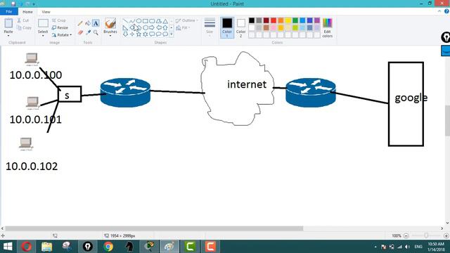Open the Windows Start menu
450x253 pixels.
pos(8,247)
